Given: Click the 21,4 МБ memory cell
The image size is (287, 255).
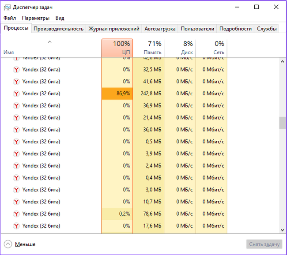Looking at the screenshot, I should tap(148, 118).
